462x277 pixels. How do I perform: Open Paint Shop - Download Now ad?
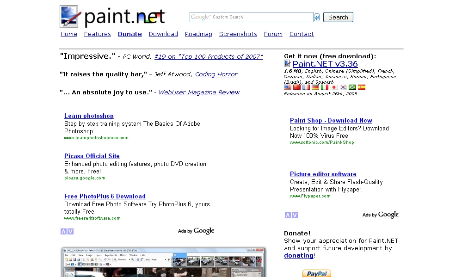pyautogui.click(x=331, y=120)
